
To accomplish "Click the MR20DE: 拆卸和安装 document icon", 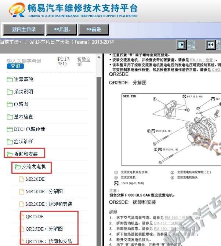I will pos(22,204).
